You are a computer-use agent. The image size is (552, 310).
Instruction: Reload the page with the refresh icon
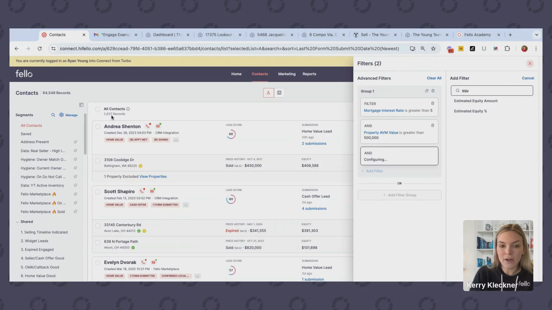pos(40,49)
